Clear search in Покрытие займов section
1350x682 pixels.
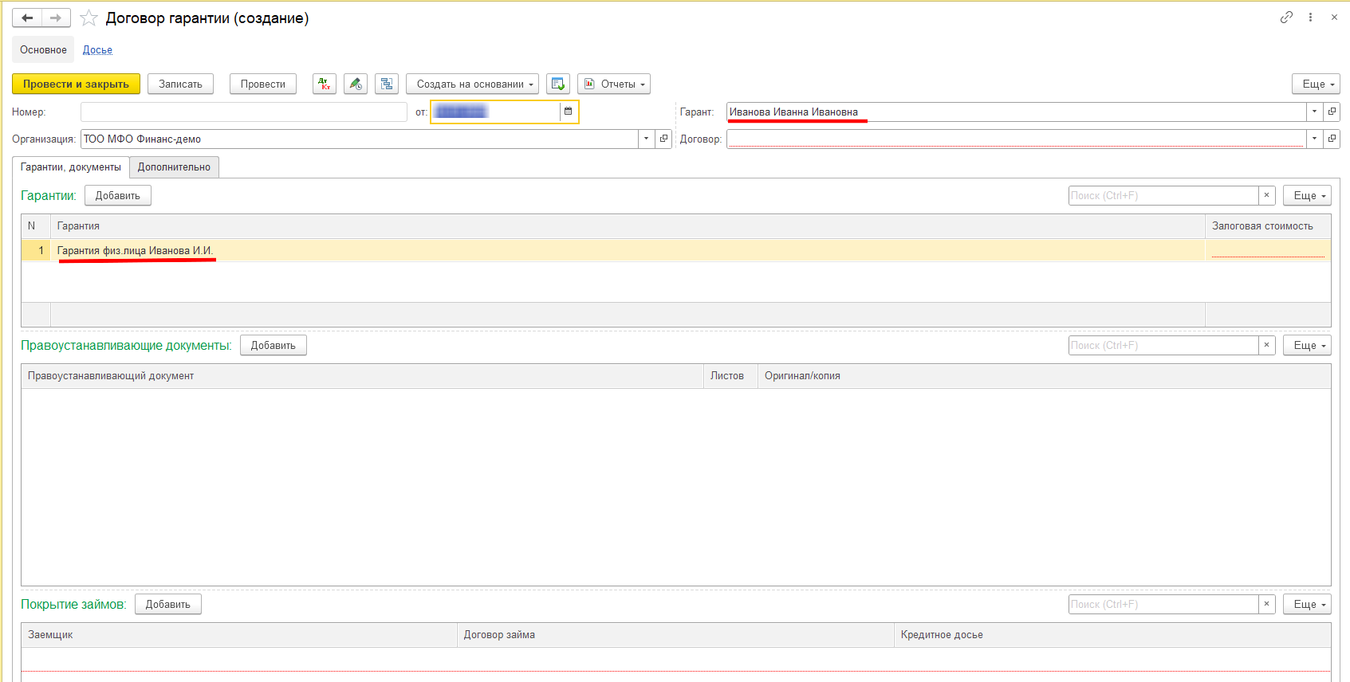(1266, 604)
